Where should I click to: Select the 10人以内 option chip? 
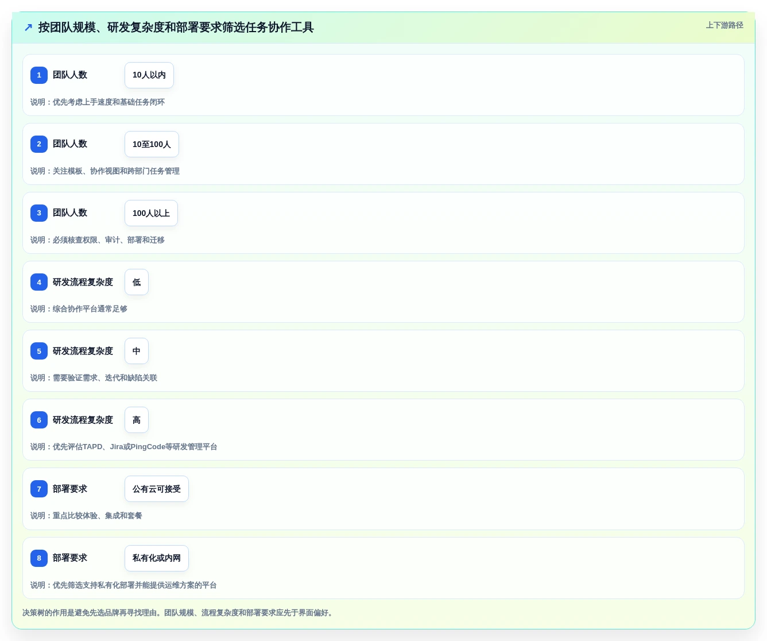coord(149,75)
